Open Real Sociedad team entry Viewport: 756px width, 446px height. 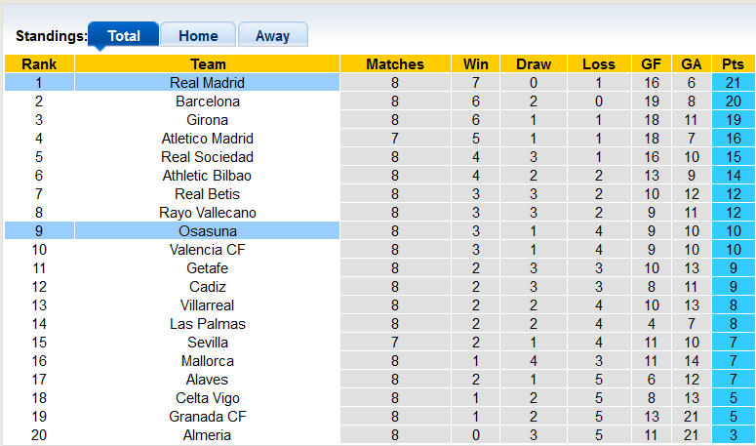[208, 157]
